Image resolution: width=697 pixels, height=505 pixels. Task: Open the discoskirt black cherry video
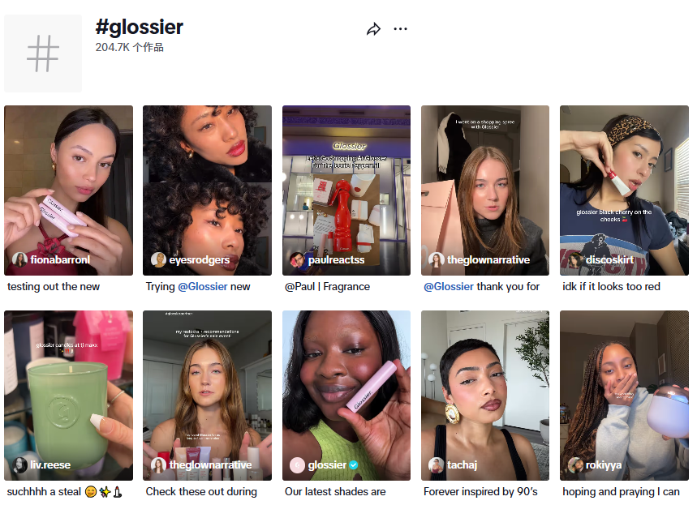[x=624, y=190]
